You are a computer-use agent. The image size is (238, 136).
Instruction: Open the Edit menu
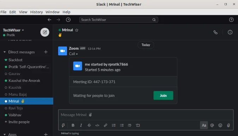13,12
